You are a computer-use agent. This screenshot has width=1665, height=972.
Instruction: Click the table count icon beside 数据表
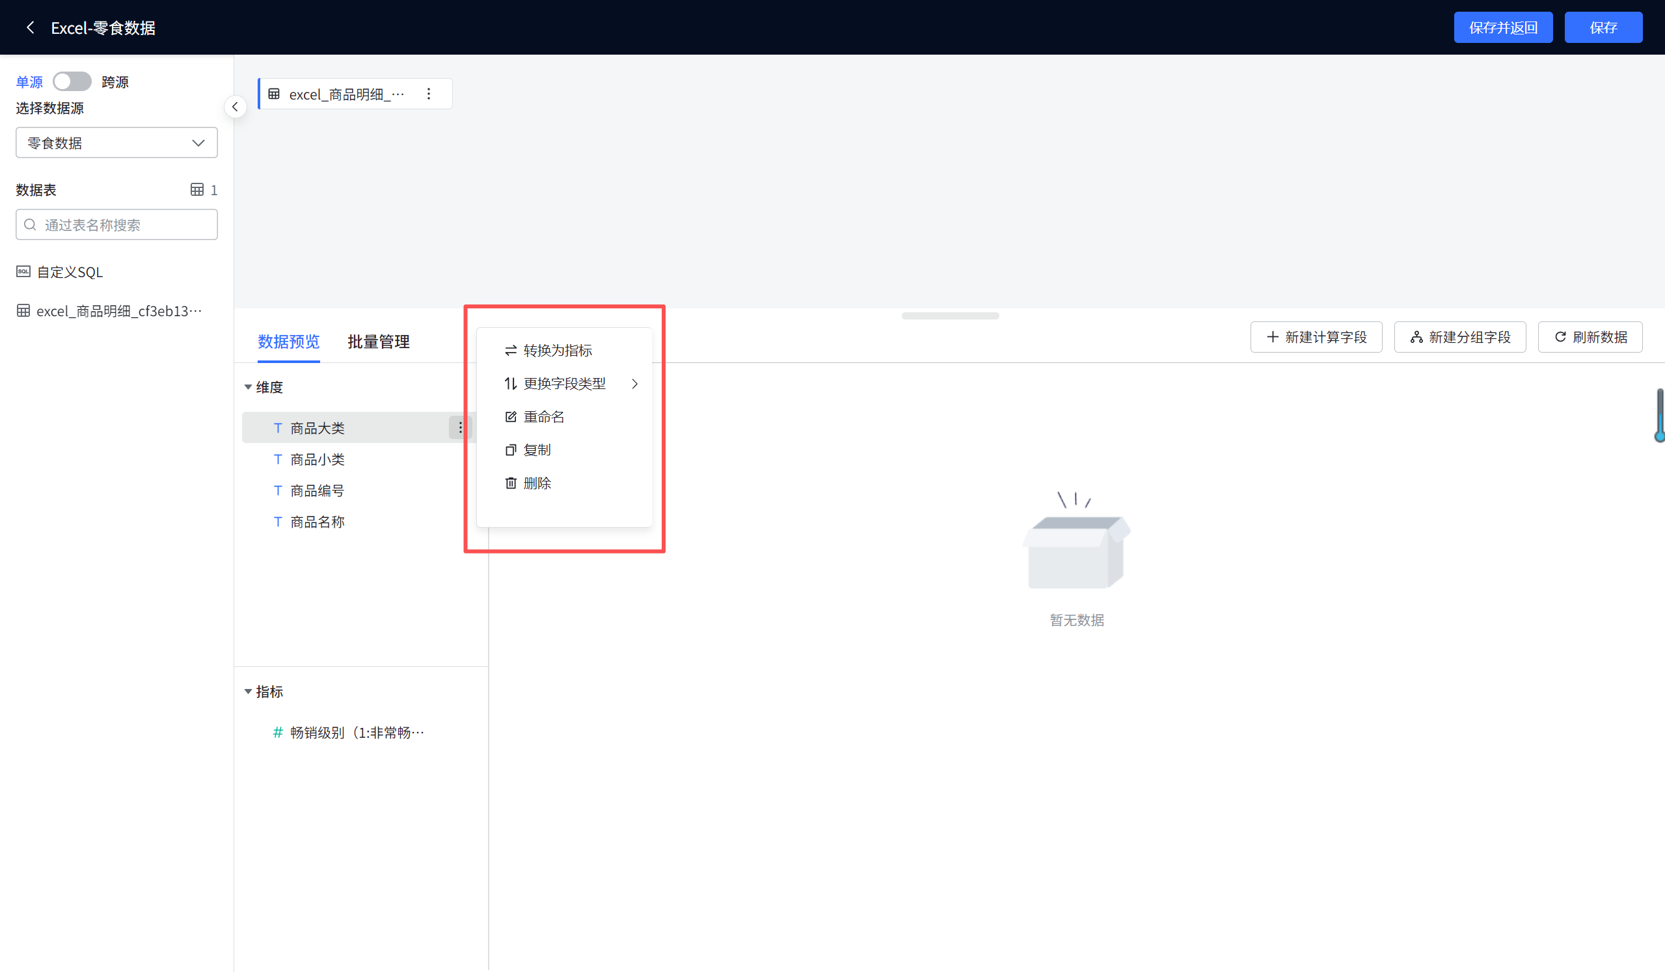(x=197, y=189)
